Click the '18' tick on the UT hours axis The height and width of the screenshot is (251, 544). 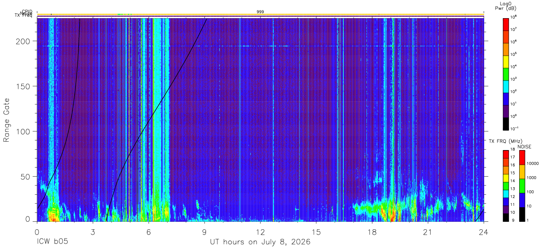(372, 232)
